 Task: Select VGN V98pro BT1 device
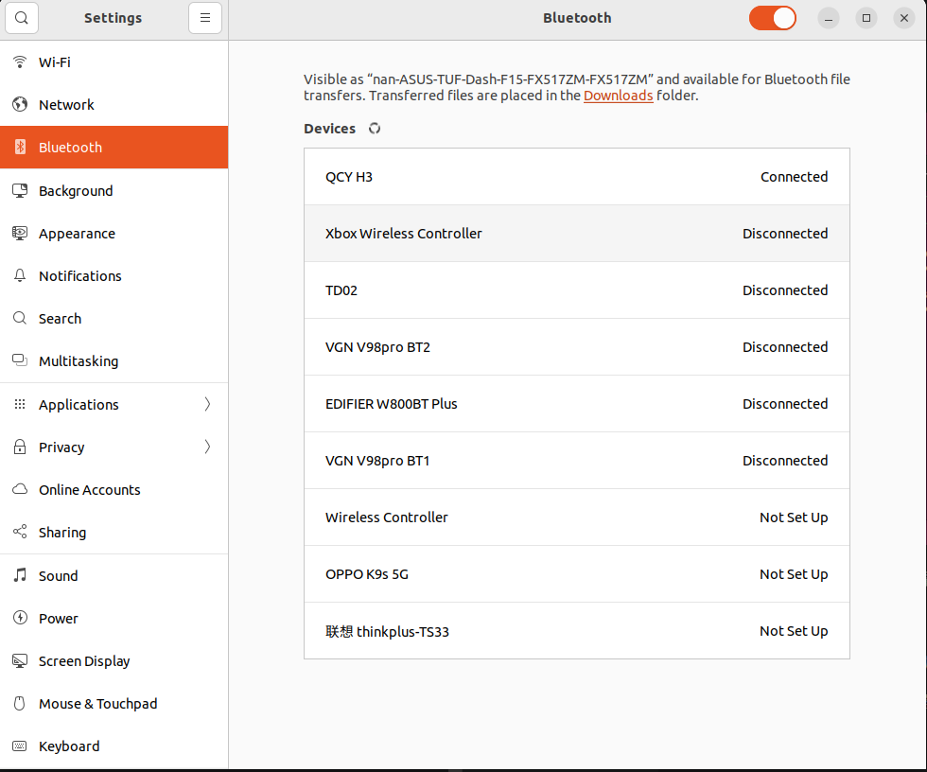[x=577, y=461]
